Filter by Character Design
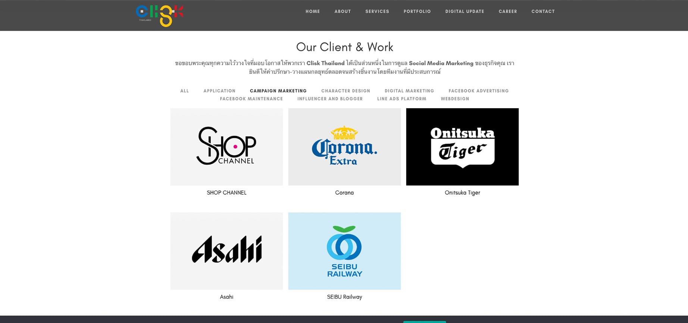This screenshot has width=688, height=323. click(x=345, y=91)
